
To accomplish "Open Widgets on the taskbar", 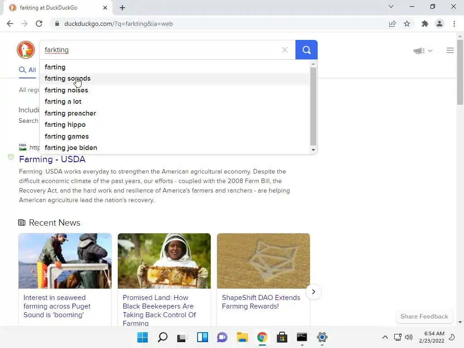I will point(203,337).
